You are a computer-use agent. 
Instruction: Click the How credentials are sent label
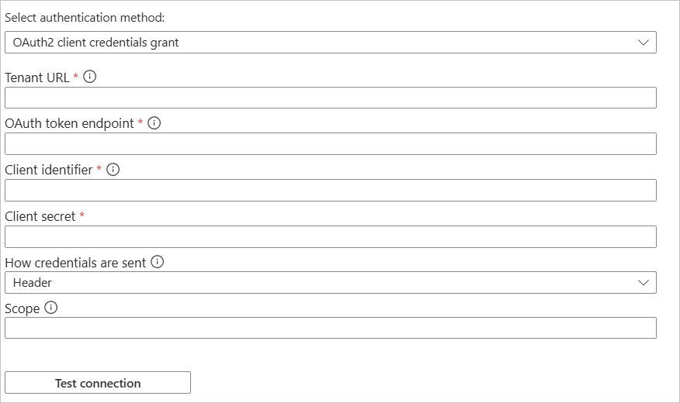[75, 263]
